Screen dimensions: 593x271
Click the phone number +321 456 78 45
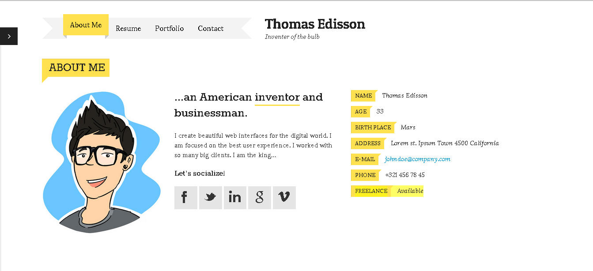405,175
